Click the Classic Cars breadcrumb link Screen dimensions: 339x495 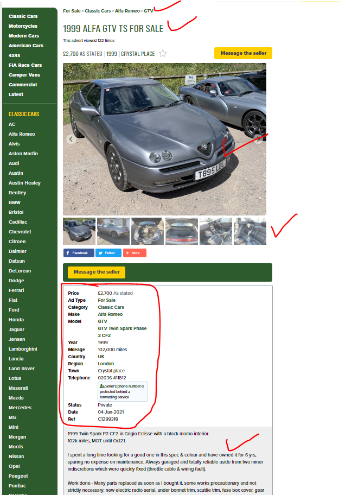point(98,11)
